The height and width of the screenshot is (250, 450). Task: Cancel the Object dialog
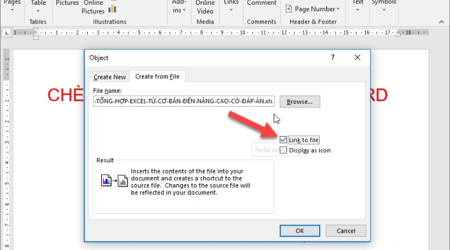tap(346, 231)
